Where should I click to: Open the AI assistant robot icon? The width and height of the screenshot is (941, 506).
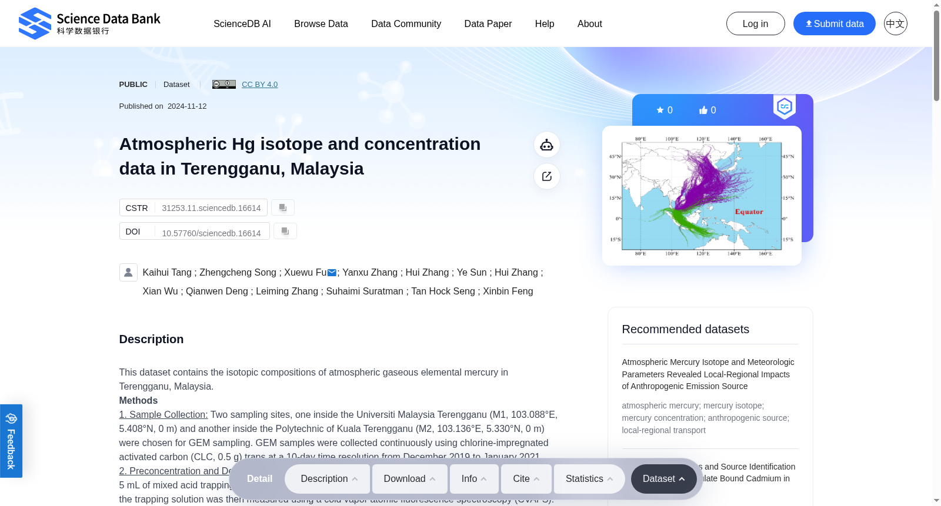tap(547, 145)
